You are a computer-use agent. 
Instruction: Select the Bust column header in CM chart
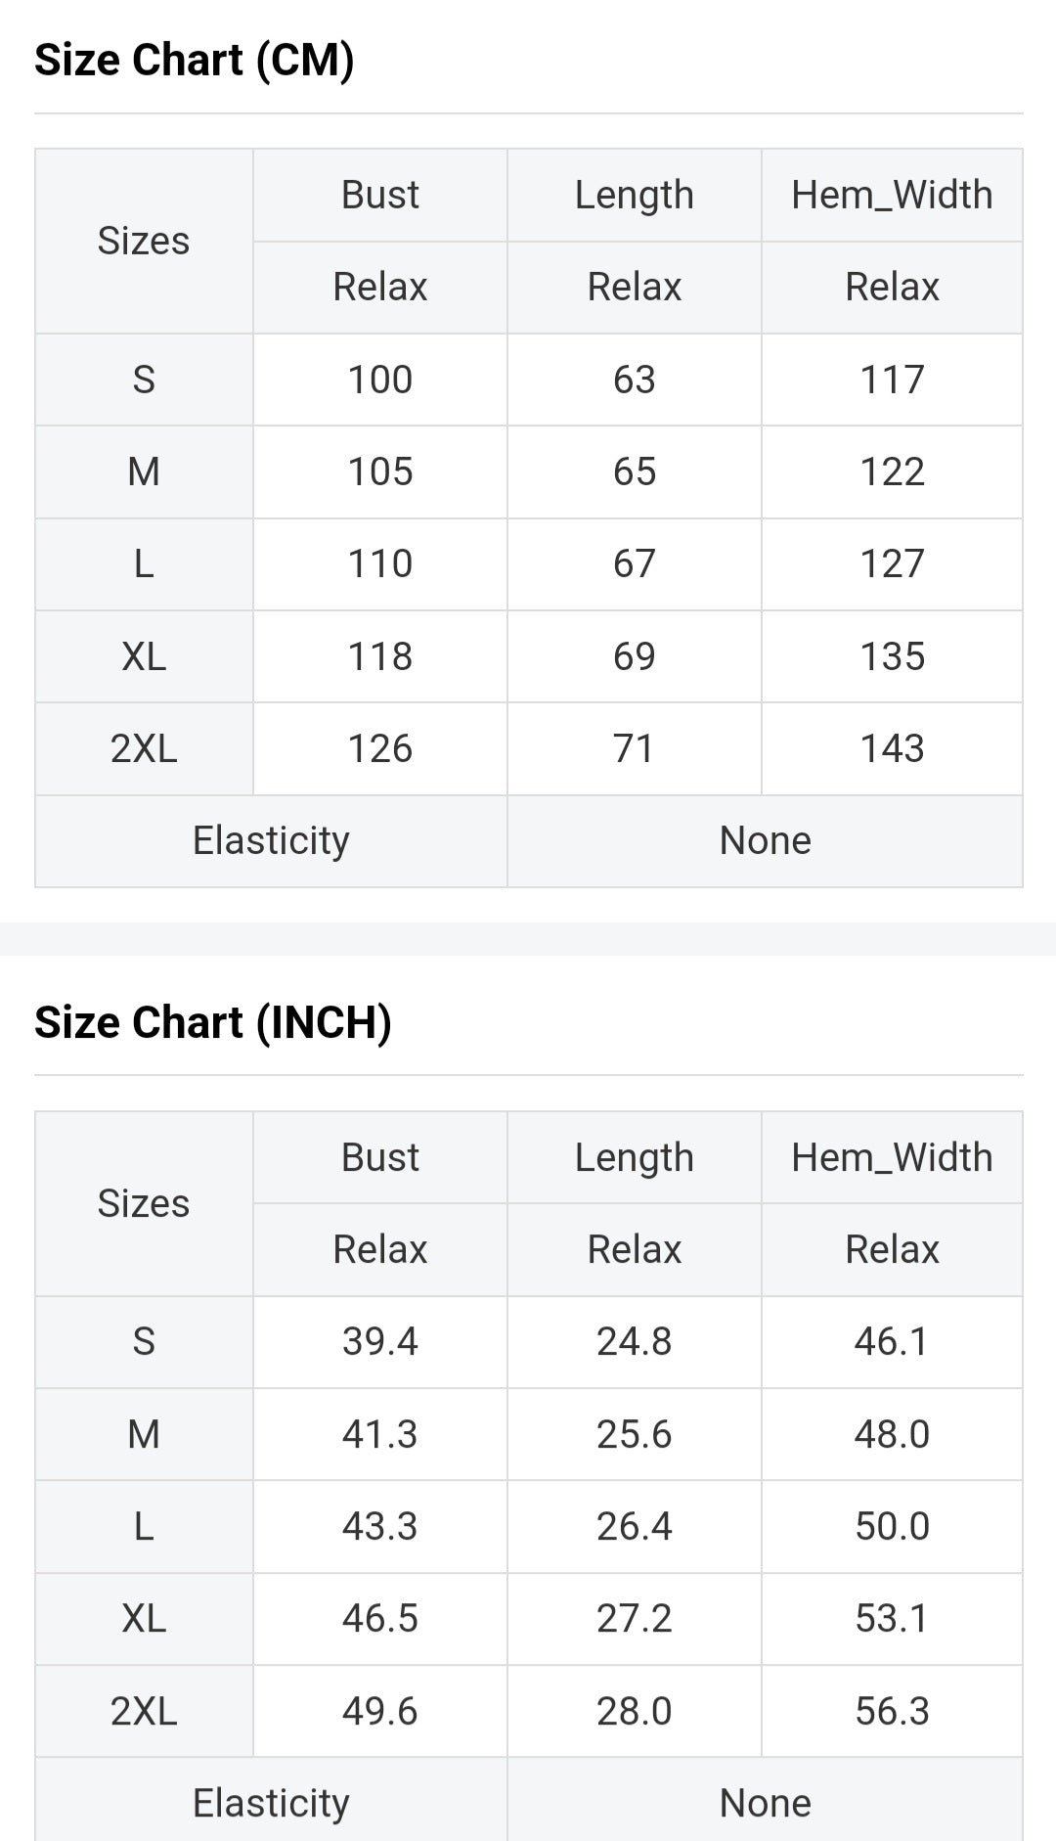(379, 195)
